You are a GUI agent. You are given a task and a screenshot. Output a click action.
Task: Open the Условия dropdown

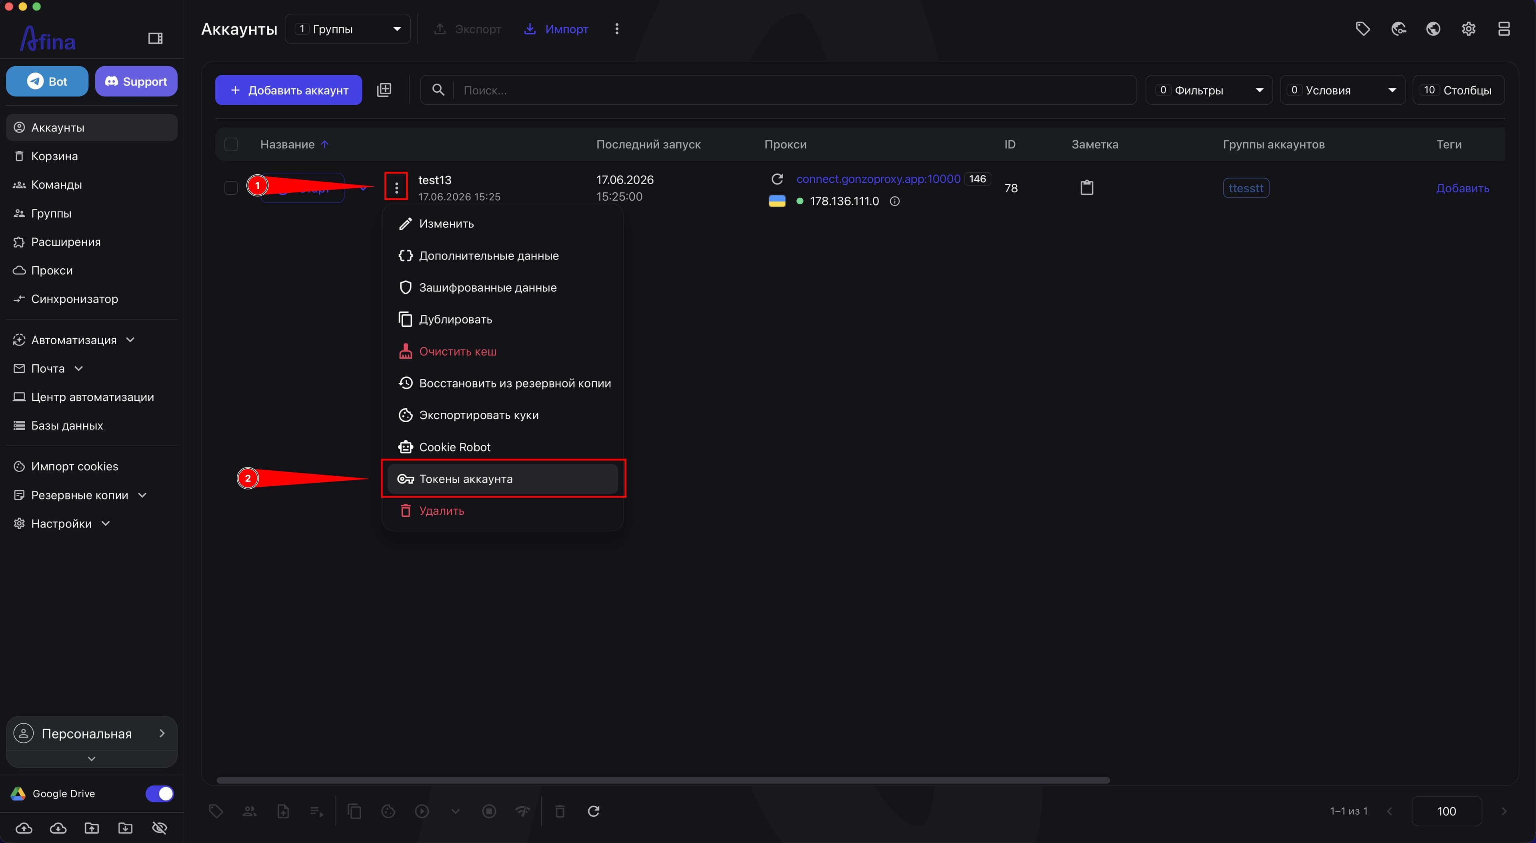click(1342, 90)
